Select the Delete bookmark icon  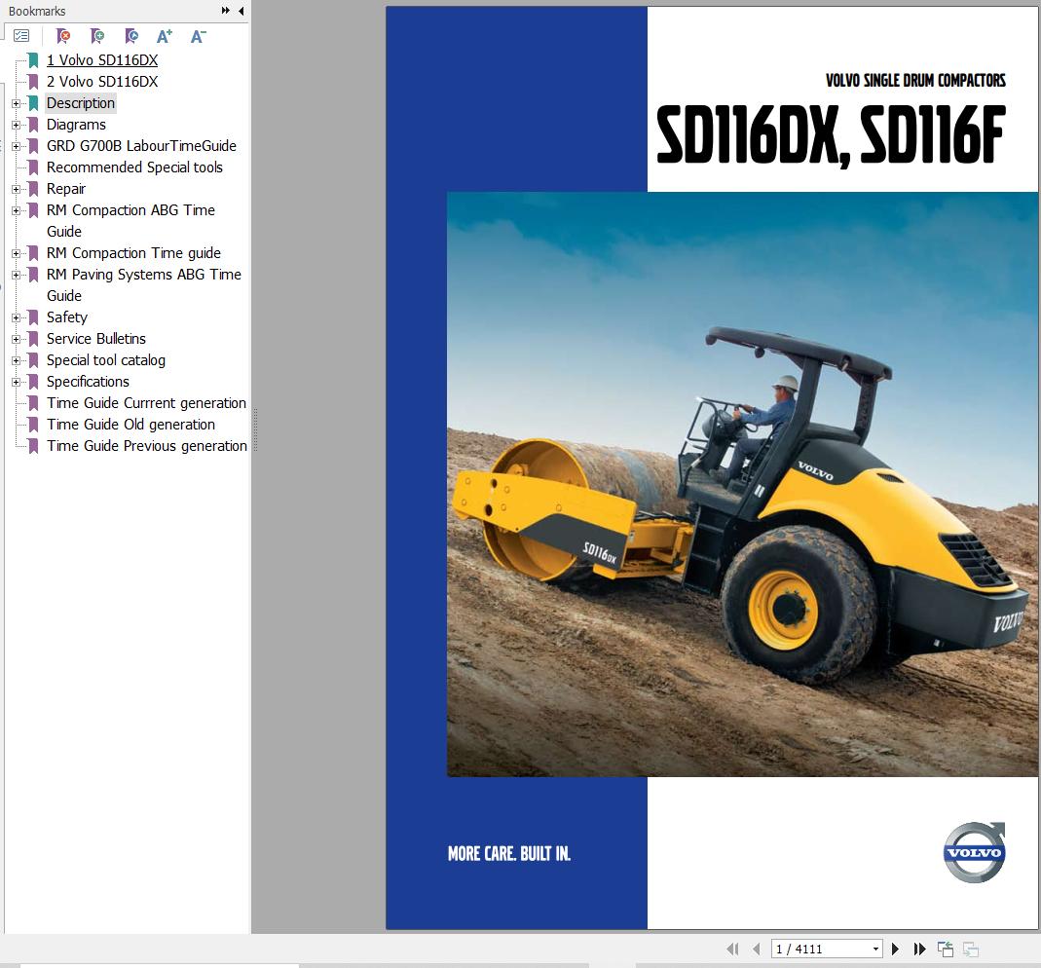pos(63,36)
